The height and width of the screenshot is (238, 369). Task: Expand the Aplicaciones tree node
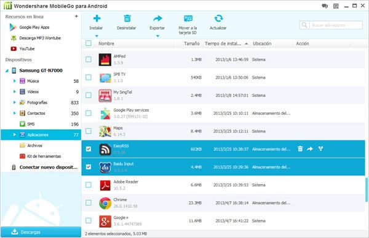pos(14,135)
